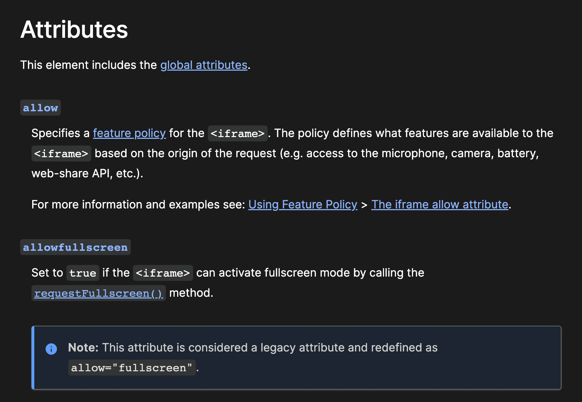582x402 pixels.
Task: Click 'For more information and examples see' text
Action: 138,205
